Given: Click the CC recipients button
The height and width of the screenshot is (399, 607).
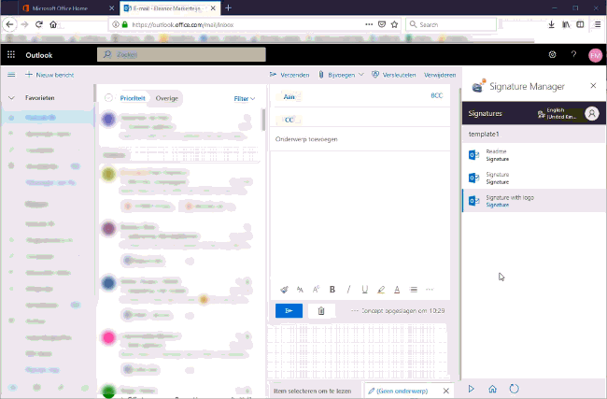Looking at the screenshot, I should click(x=289, y=120).
